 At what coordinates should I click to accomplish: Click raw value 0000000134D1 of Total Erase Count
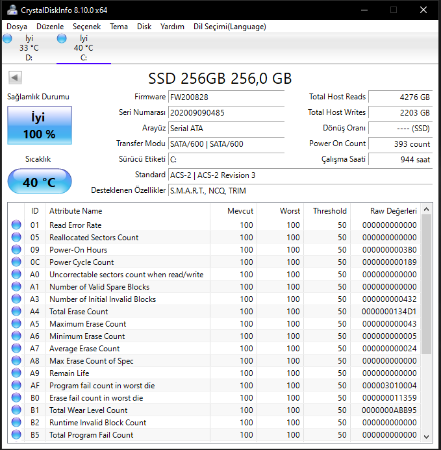(389, 312)
